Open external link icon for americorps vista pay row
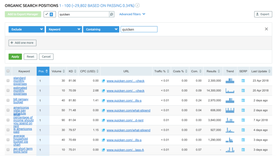Screen dimensions: 277x156 tap(103, 110)
